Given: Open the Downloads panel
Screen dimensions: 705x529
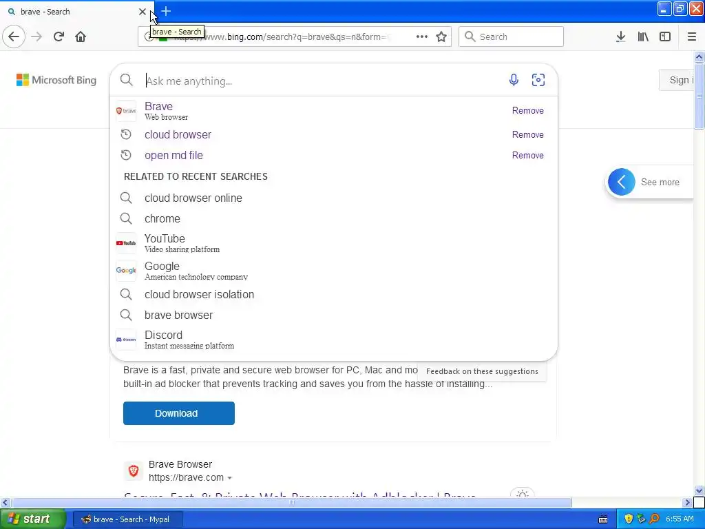Looking at the screenshot, I should 621,37.
